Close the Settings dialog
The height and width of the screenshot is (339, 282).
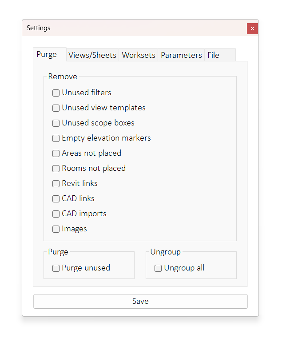click(x=252, y=28)
